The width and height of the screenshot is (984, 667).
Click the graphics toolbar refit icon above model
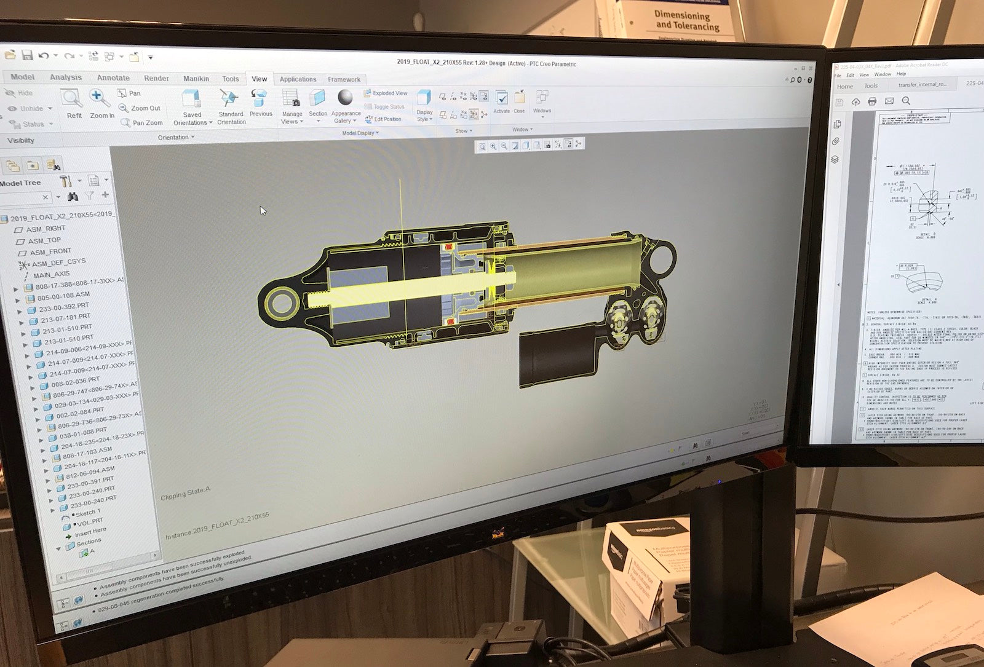[x=482, y=146]
